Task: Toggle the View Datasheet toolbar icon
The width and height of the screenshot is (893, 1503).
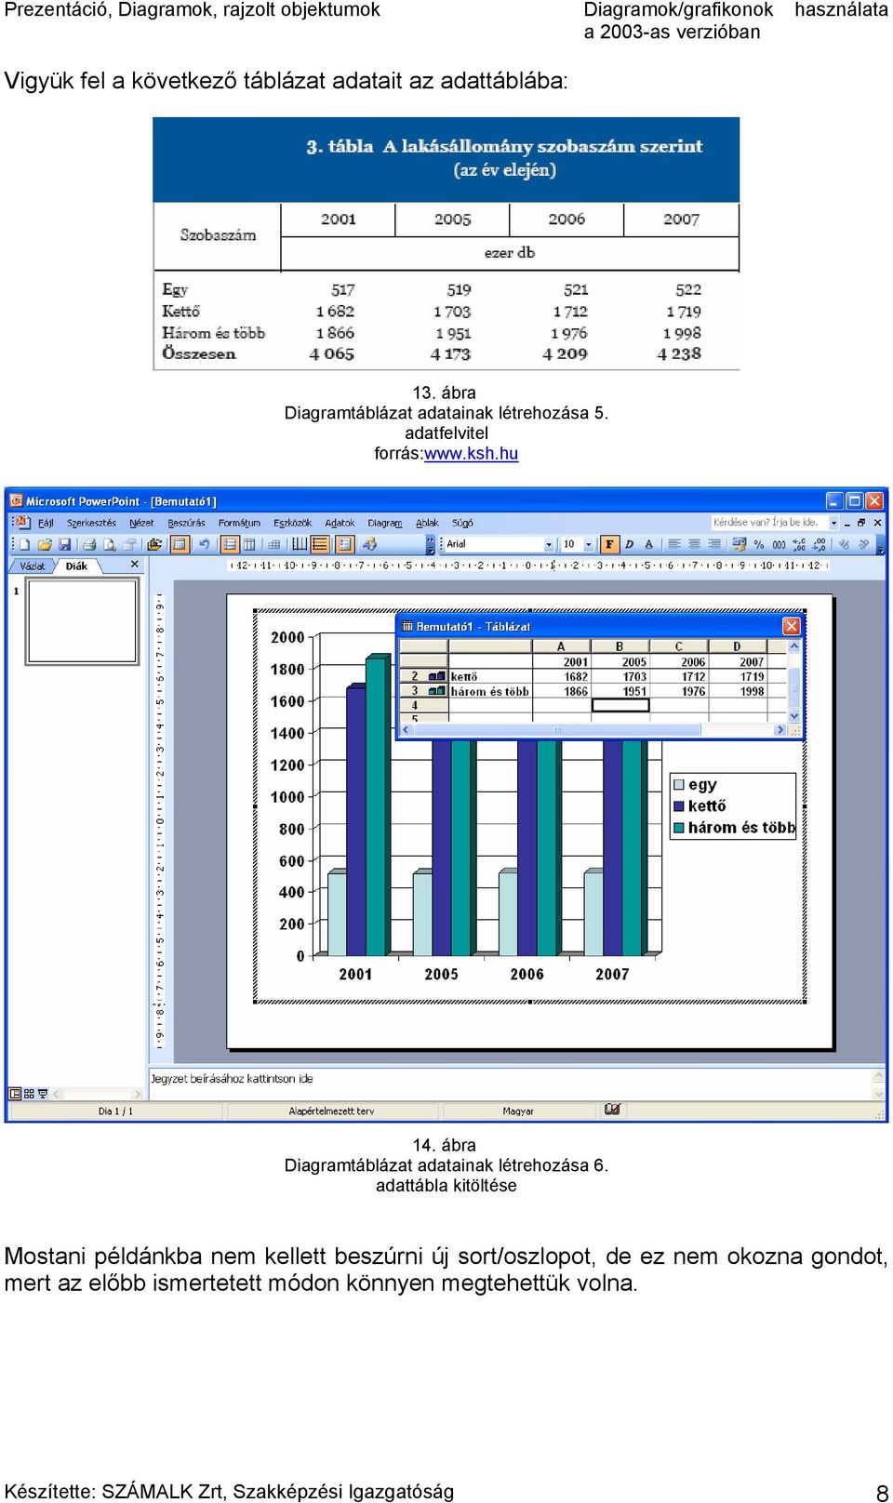Action: click(179, 545)
